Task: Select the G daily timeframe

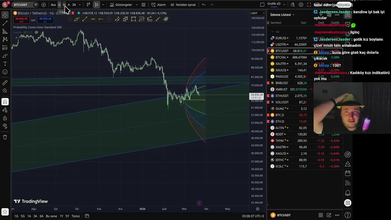Action: tap(59, 5)
